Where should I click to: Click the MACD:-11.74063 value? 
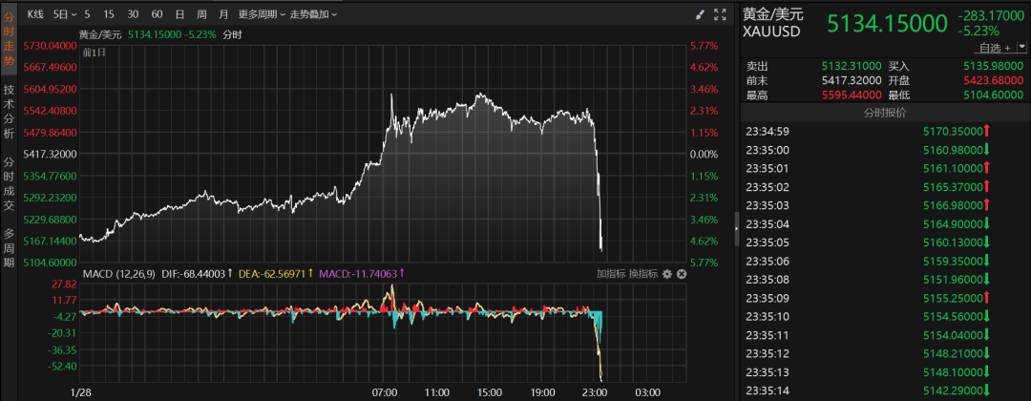362,273
